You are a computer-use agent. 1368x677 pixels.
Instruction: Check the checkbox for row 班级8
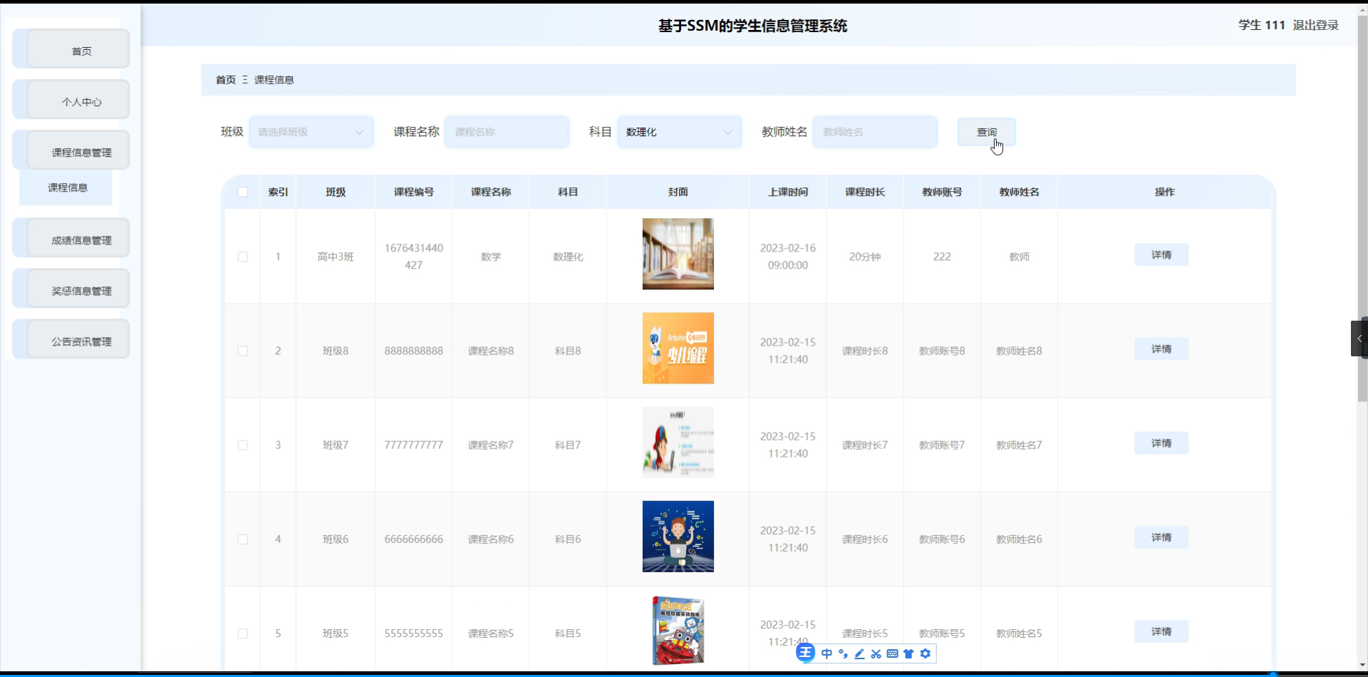(x=243, y=351)
